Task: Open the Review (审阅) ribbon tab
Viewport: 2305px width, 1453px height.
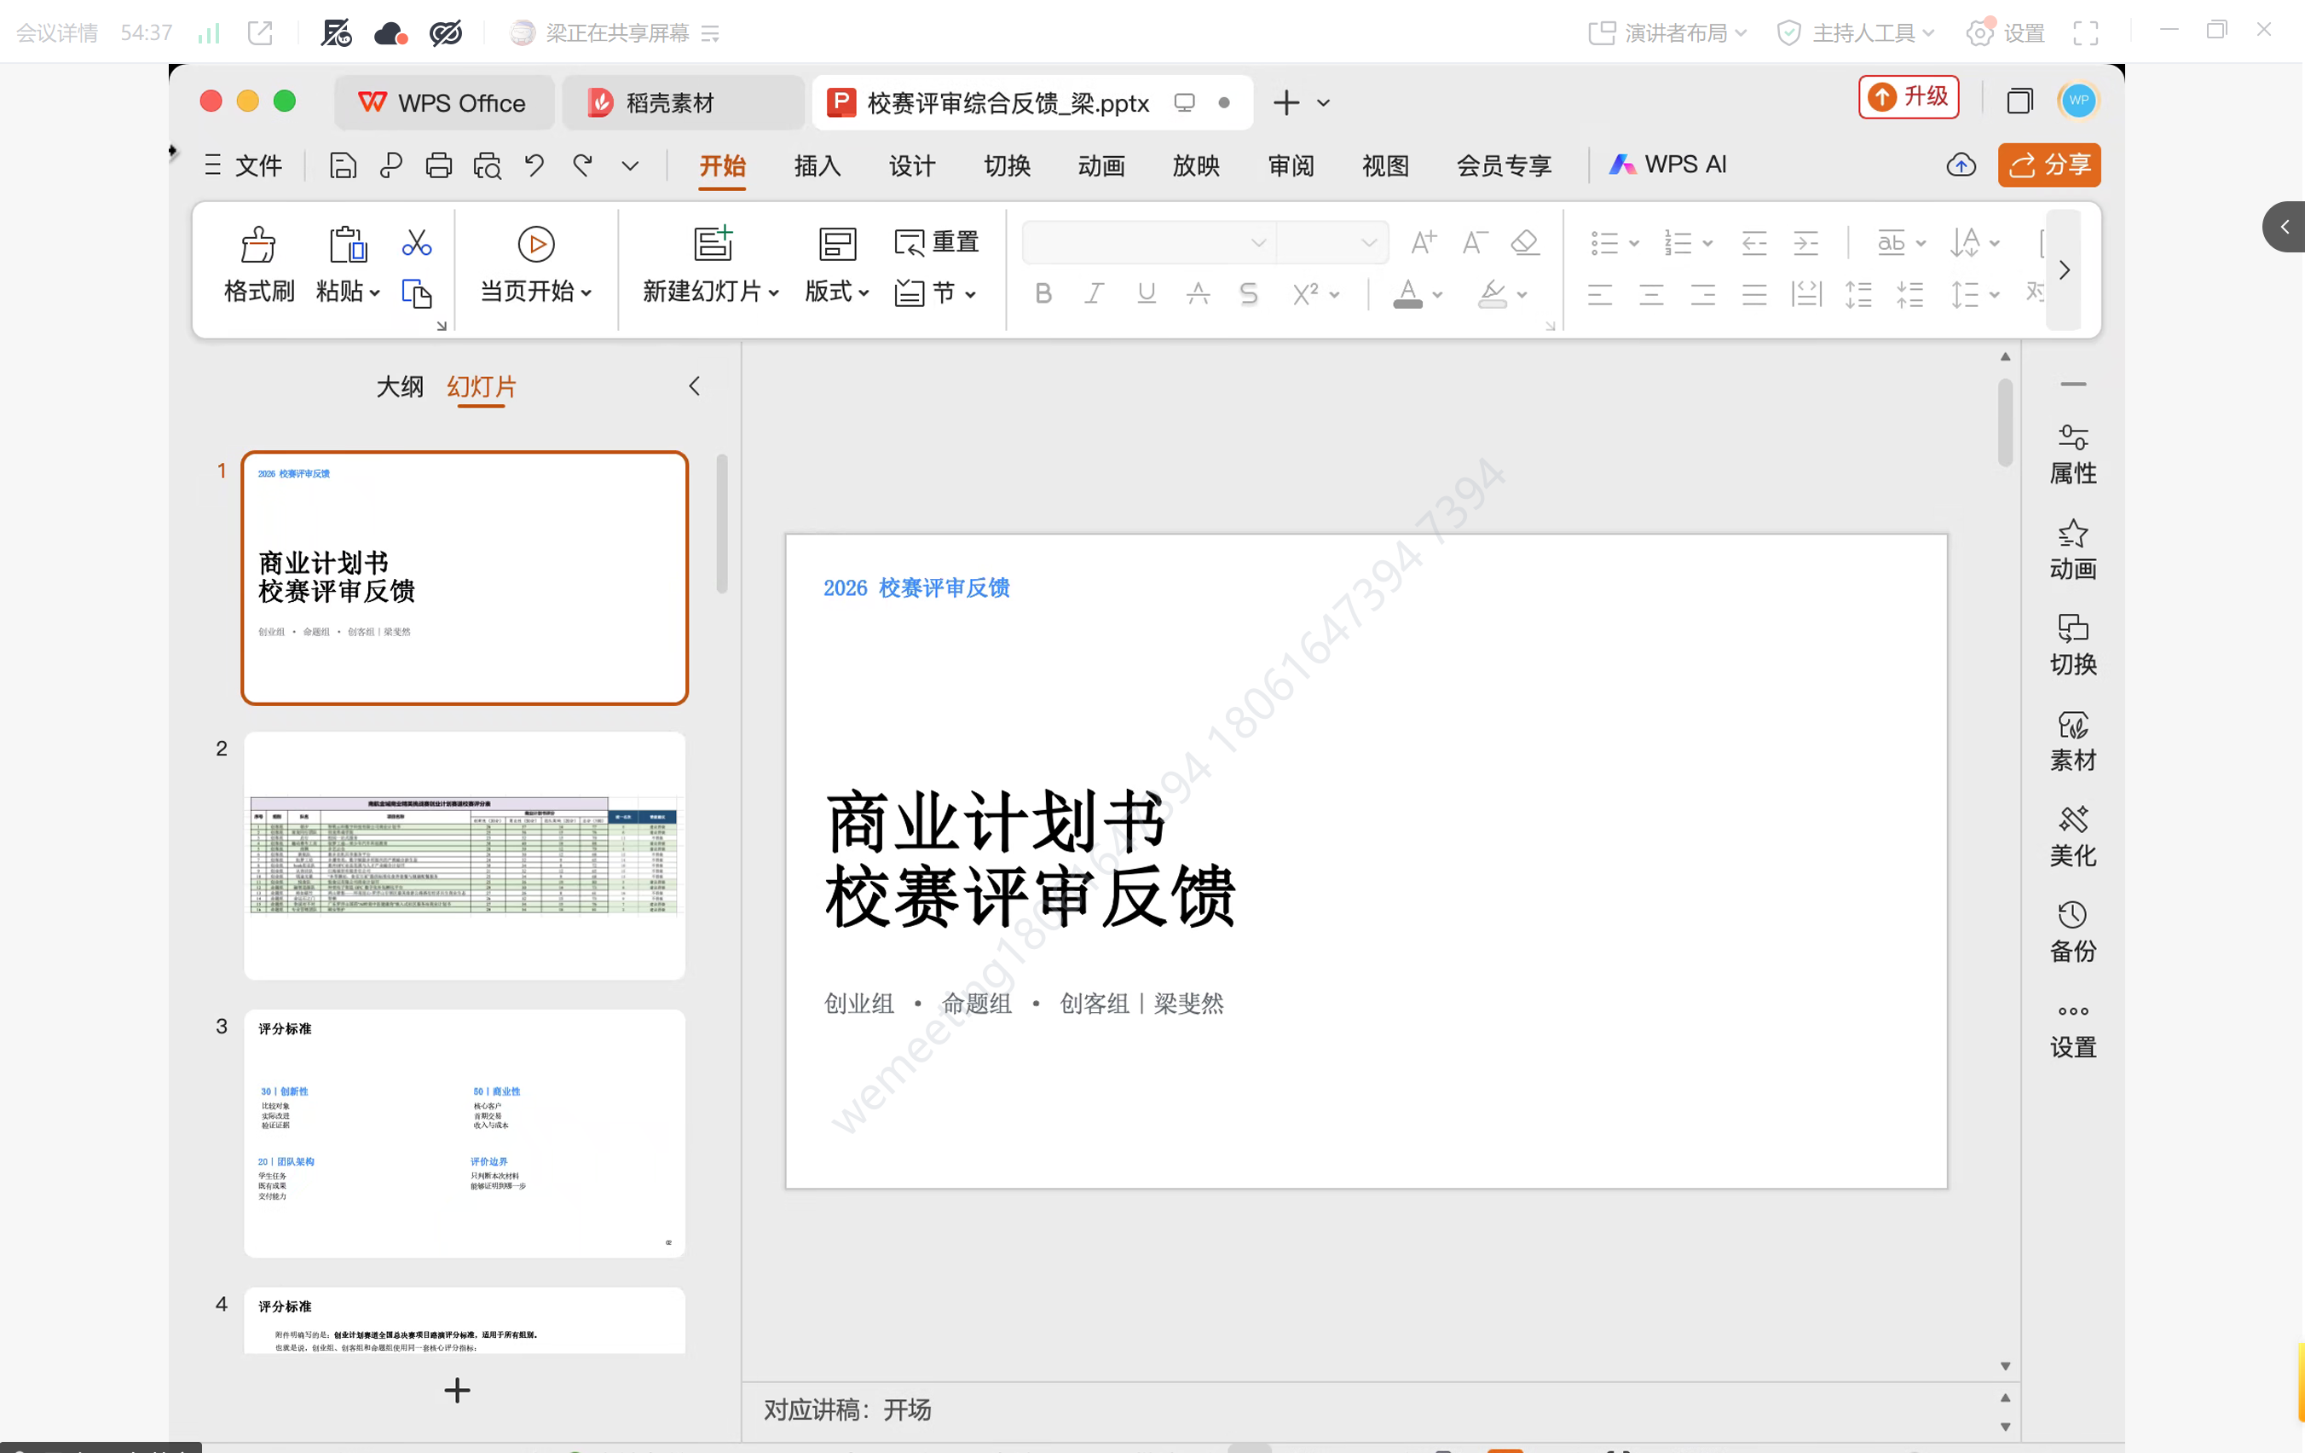Action: (1291, 165)
